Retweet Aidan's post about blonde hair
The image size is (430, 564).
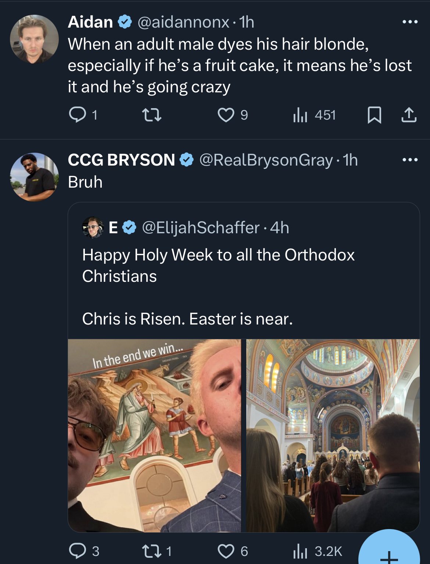[151, 115]
